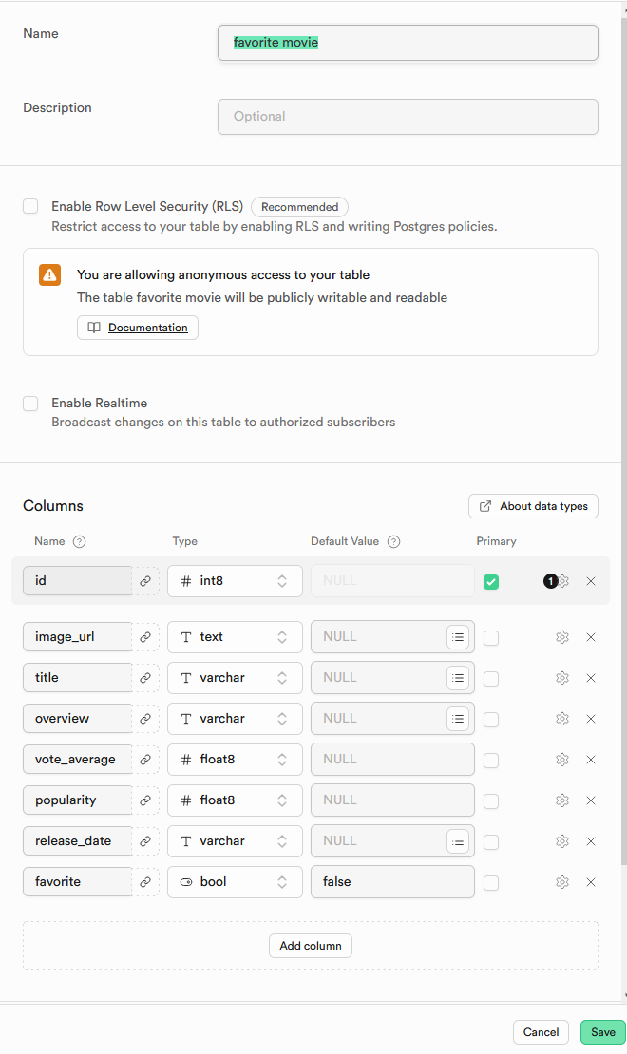Open settings gear for overview column
This screenshot has height=1054, width=627.
point(562,719)
